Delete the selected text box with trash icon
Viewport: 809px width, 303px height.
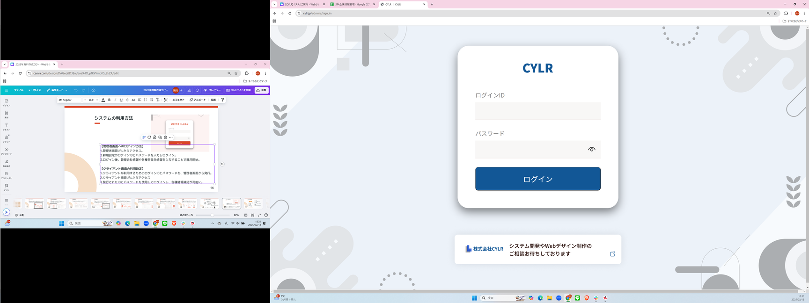click(165, 137)
